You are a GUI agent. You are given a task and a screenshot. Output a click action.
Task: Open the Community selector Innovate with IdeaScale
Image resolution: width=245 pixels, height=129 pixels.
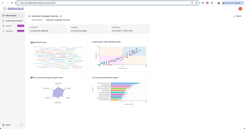pos(48,29)
